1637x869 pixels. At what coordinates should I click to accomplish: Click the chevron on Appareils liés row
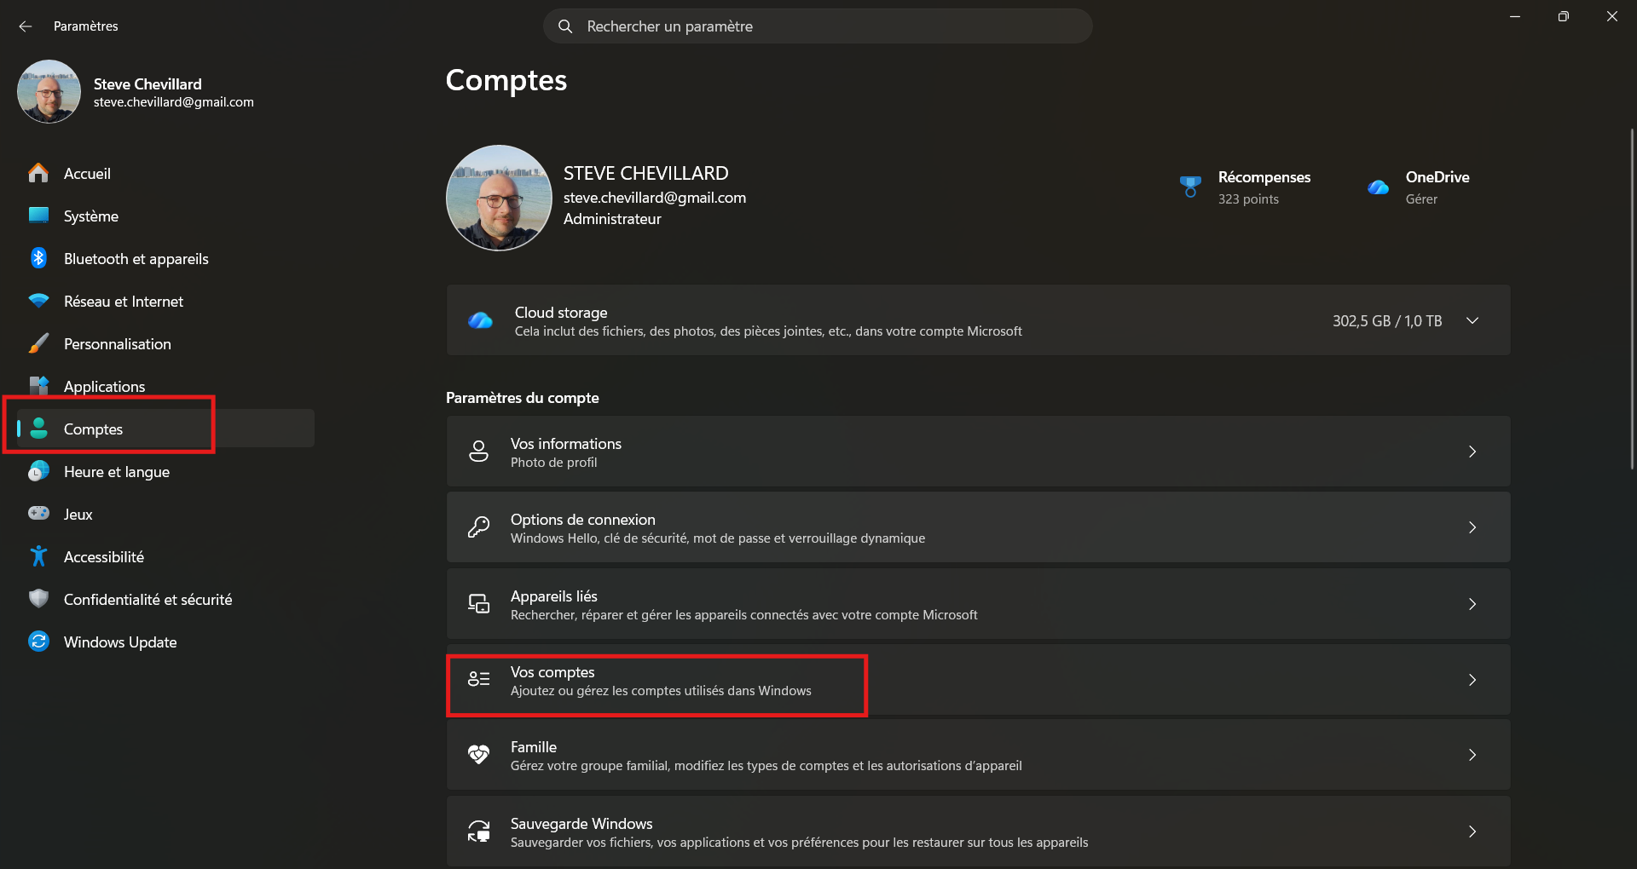(x=1472, y=604)
